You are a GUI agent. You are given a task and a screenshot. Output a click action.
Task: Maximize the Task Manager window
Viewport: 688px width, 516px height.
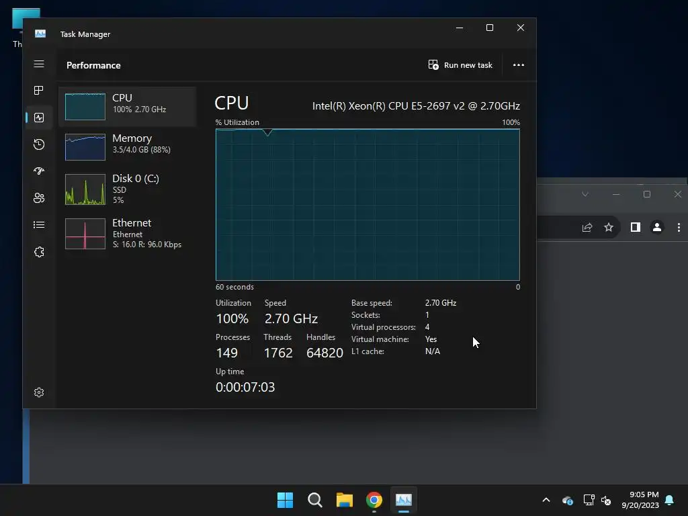[x=490, y=28]
